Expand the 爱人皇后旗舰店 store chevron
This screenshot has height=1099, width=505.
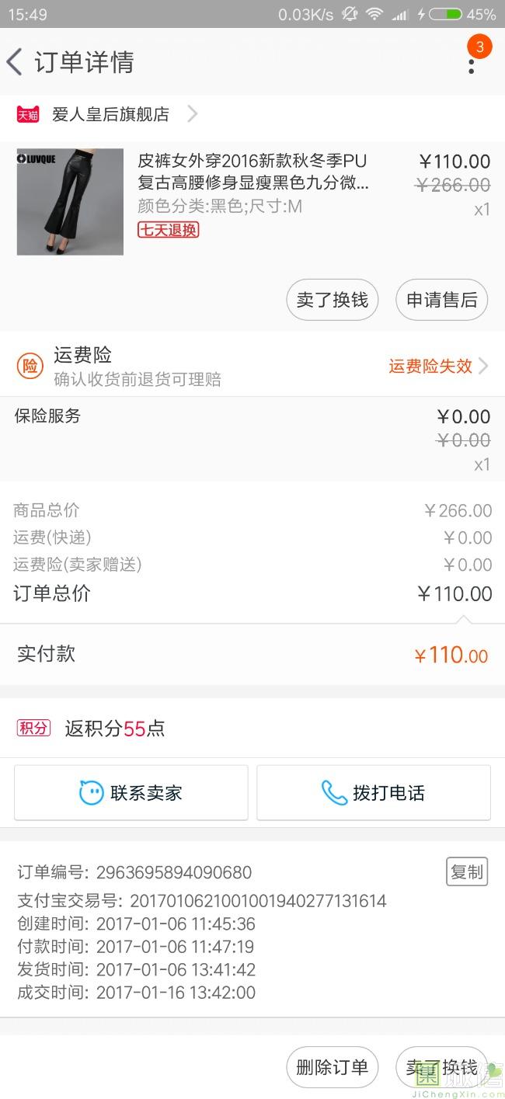point(192,115)
